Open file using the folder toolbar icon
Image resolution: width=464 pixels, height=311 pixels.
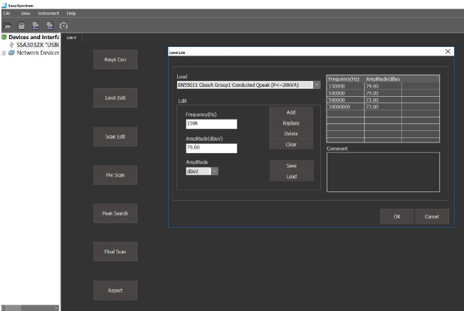pyautogui.click(x=7, y=26)
